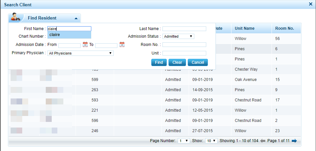Click the Find Resident person icon
This screenshot has height=151, width=316.
16,18
